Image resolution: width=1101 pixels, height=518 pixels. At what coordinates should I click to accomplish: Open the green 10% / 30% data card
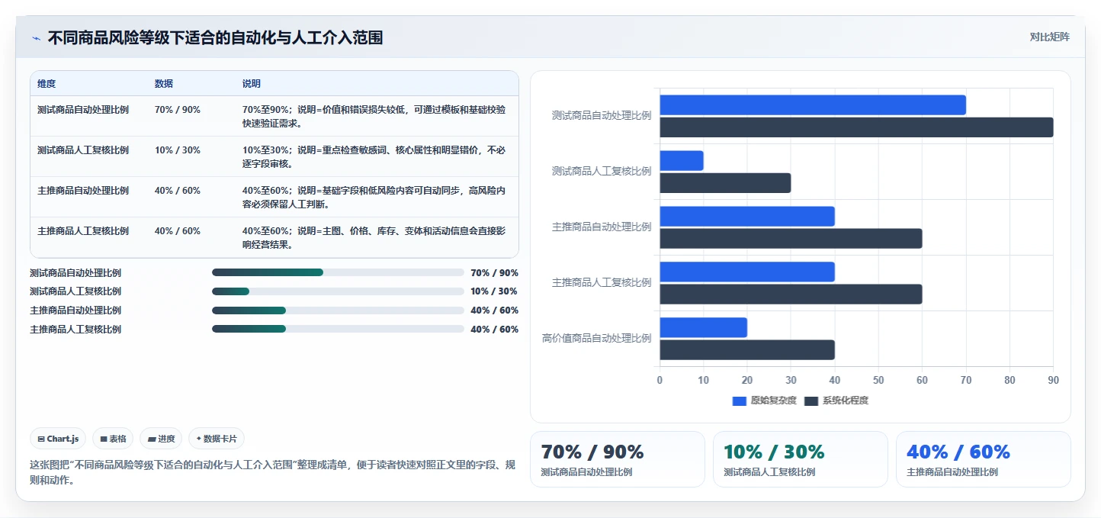point(801,459)
